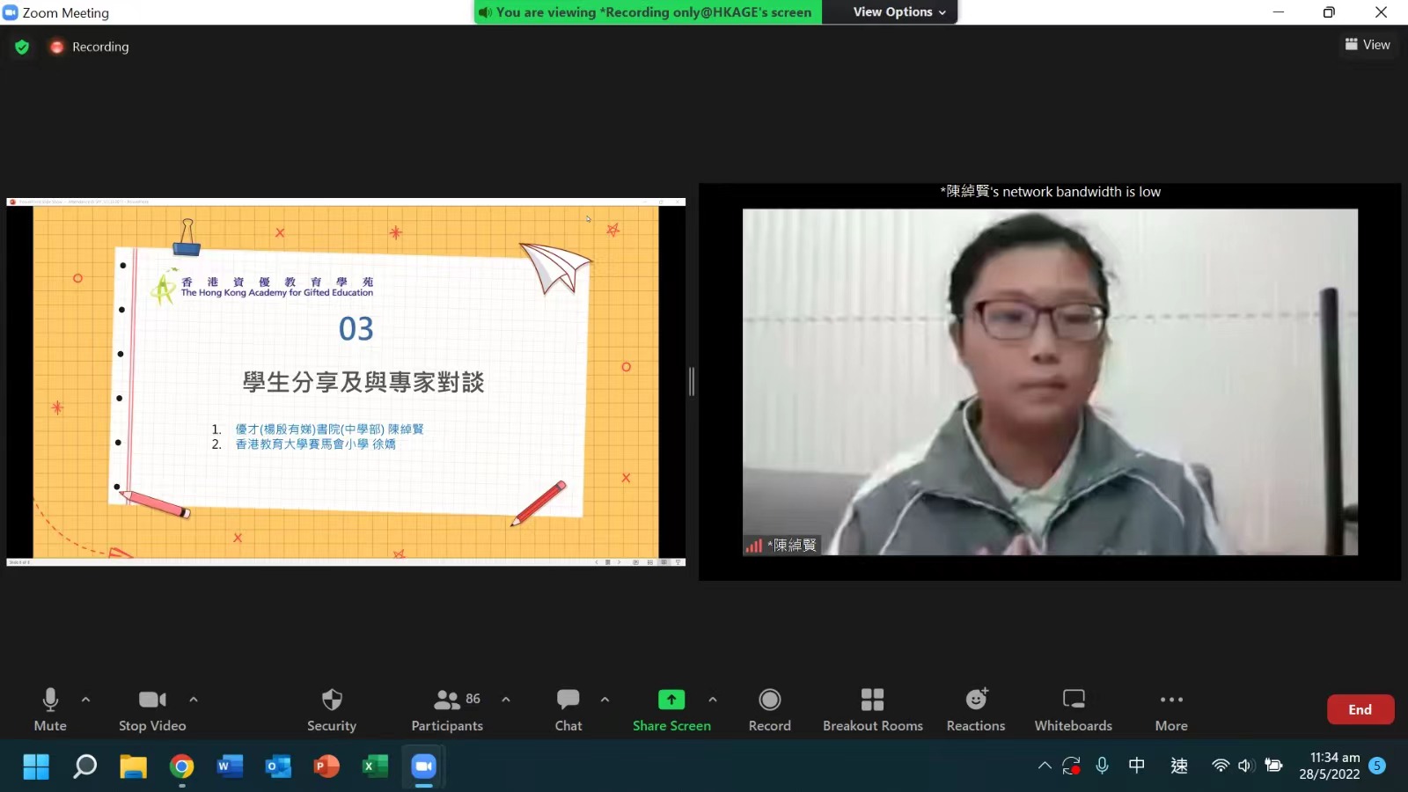The image size is (1408, 792).
Task: Stop the camera video
Action: point(152,709)
